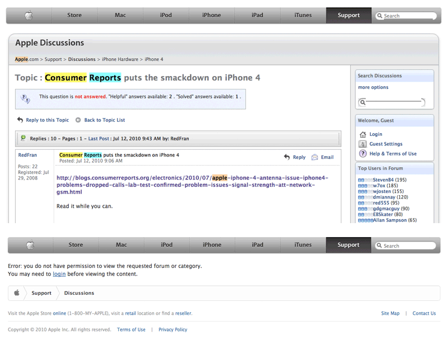Viewport: 447px width, 340px height.
Task: Open RedFran's user profile link
Action: point(27,155)
